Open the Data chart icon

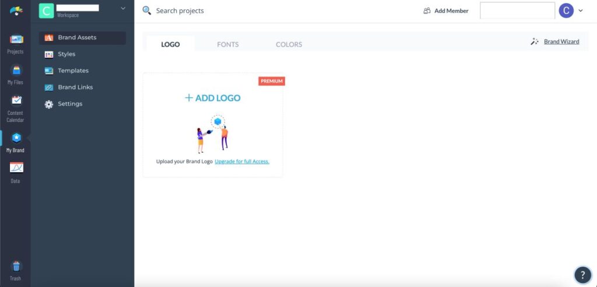point(16,167)
